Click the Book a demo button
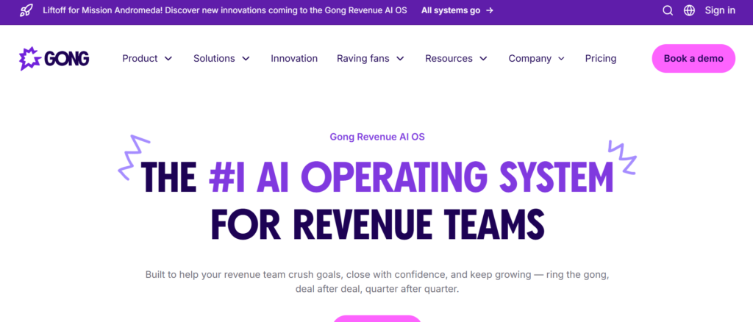This screenshot has width=753, height=322. click(693, 59)
